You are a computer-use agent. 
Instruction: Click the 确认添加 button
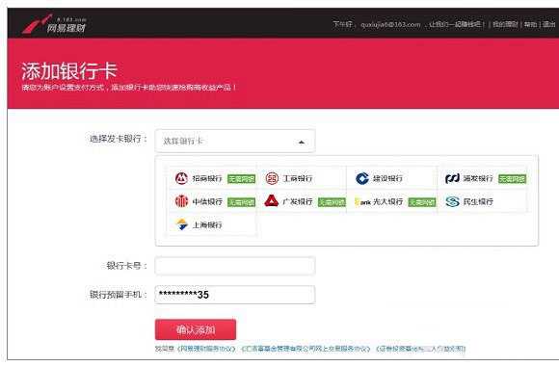click(196, 329)
